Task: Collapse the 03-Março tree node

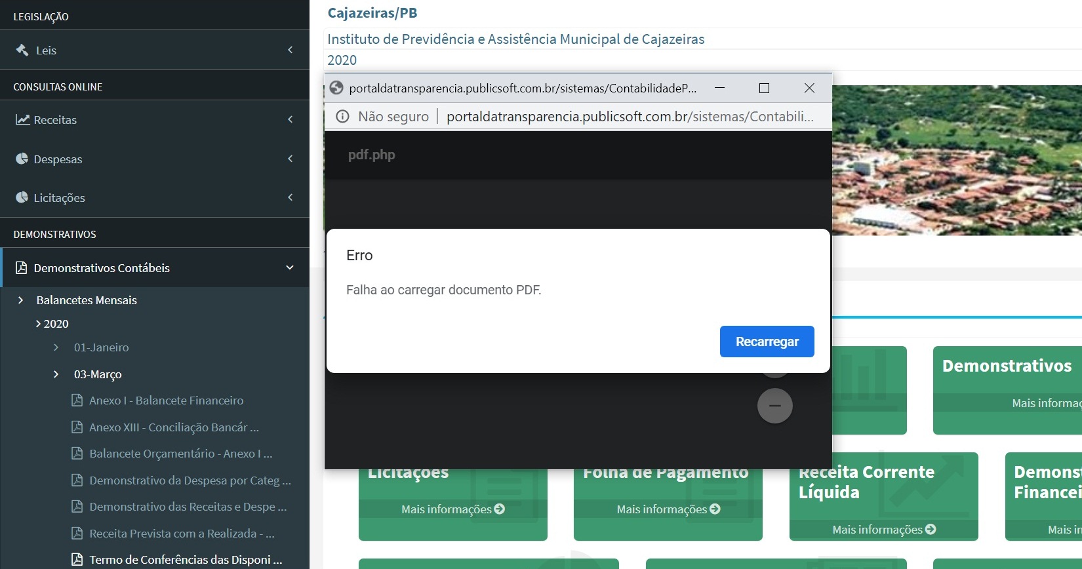Action: click(56, 374)
